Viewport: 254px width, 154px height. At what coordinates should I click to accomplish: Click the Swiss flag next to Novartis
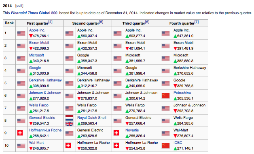pos(116,133)
